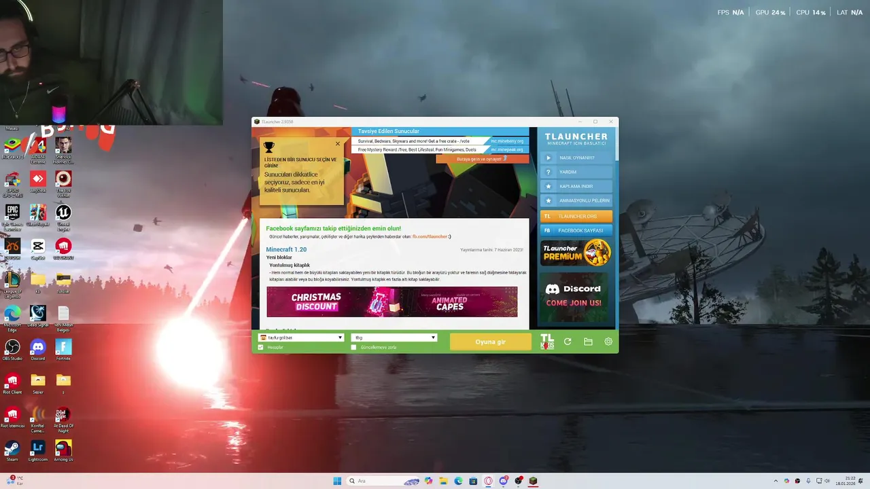Open the game folder icon in TLauncher
This screenshot has width=870, height=489.
pos(588,342)
